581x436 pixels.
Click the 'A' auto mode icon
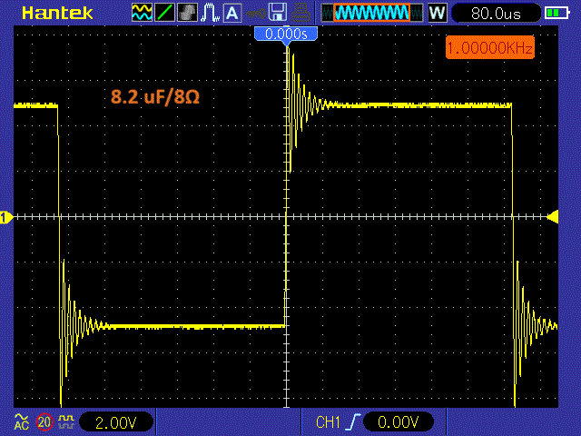pos(232,13)
